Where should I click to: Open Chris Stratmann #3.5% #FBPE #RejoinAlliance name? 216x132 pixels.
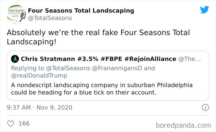[98, 59]
